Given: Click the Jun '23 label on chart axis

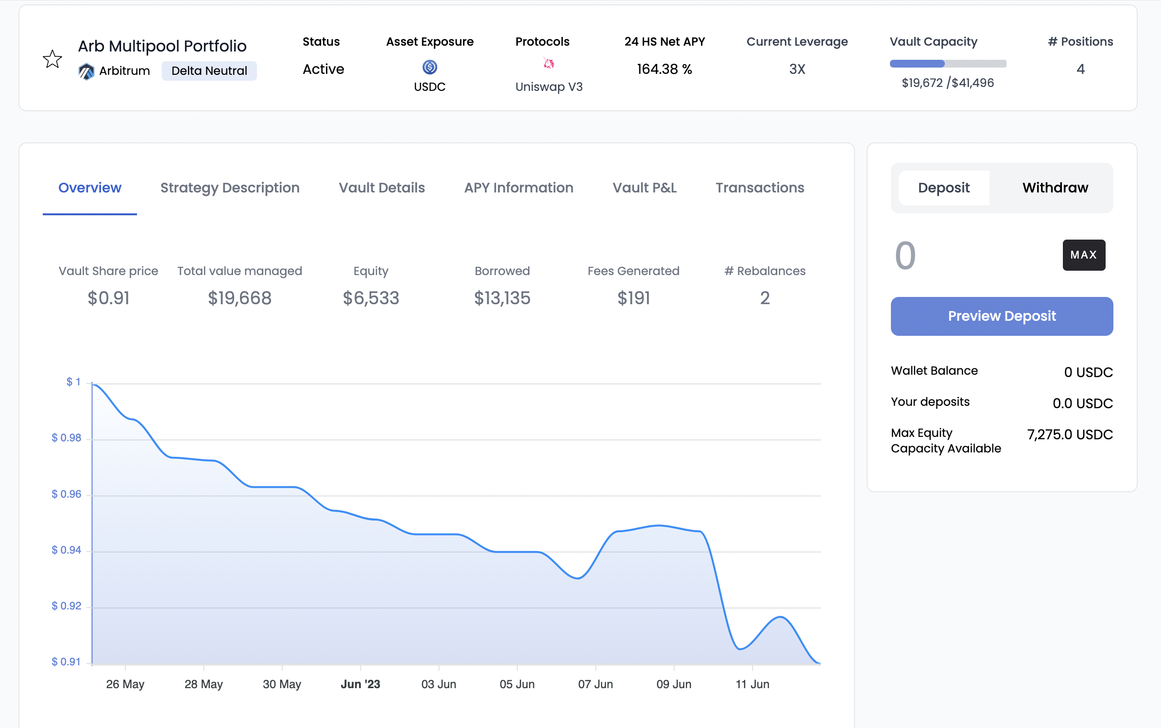Looking at the screenshot, I should pyautogui.click(x=360, y=684).
